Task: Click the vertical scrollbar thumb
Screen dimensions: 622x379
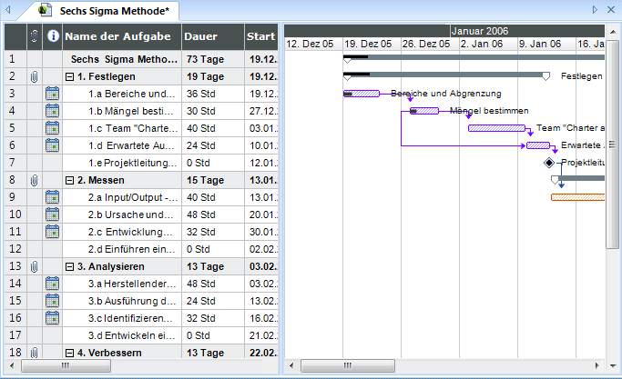Action: tap(613, 145)
